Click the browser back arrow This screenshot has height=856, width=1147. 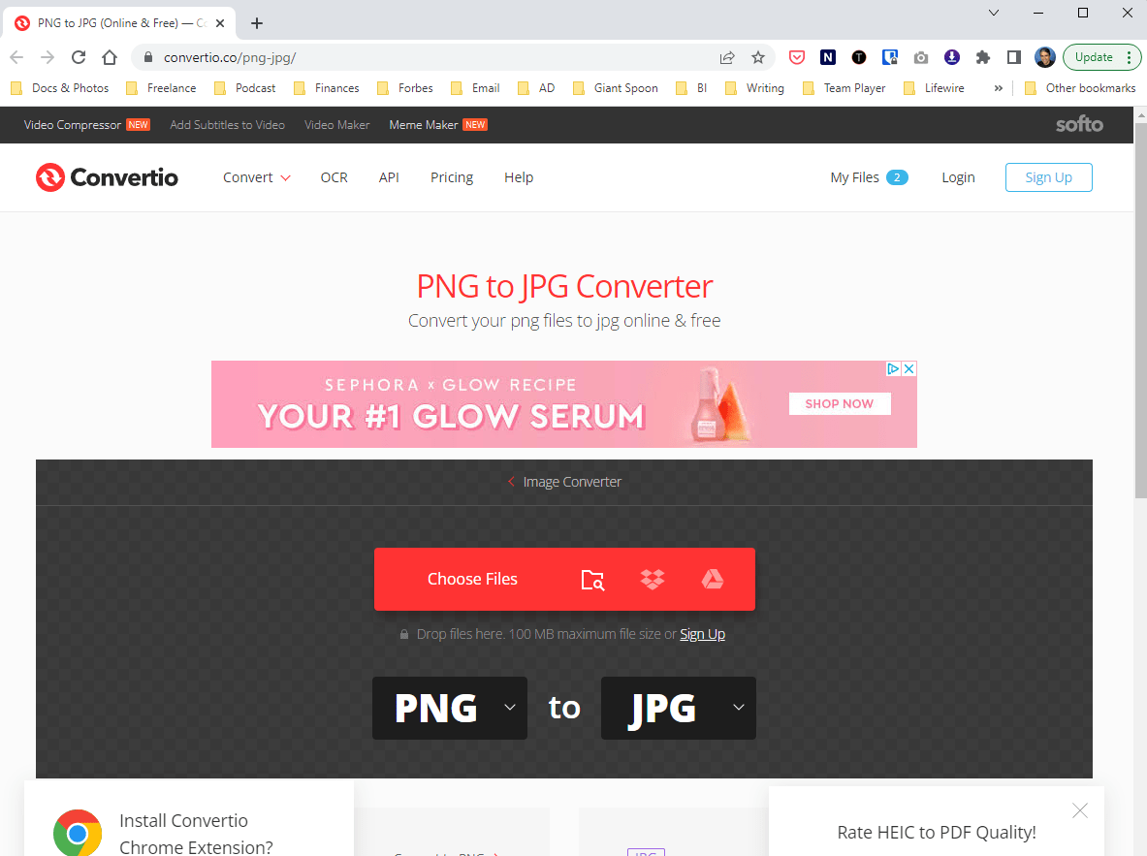click(x=16, y=57)
